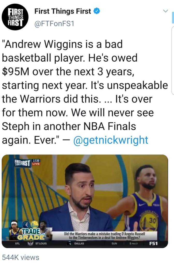Select the Trade Grade graphic
Image resolution: width=174 pixels, height=265 pixels.
(x=32, y=234)
